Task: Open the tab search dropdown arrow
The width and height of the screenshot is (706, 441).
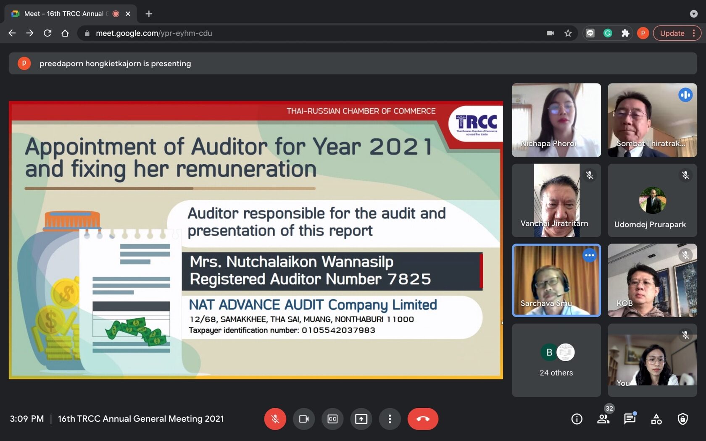Action: 694,14
